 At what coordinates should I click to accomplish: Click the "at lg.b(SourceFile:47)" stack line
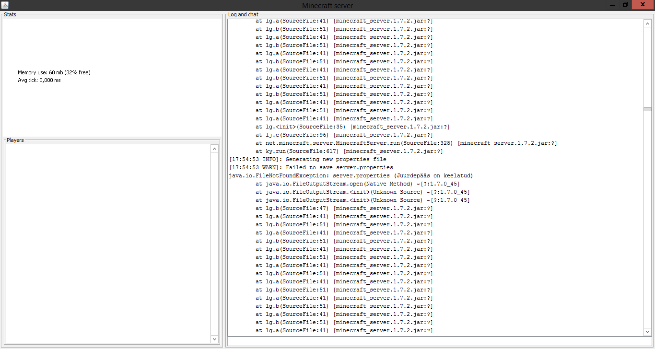coord(344,208)
